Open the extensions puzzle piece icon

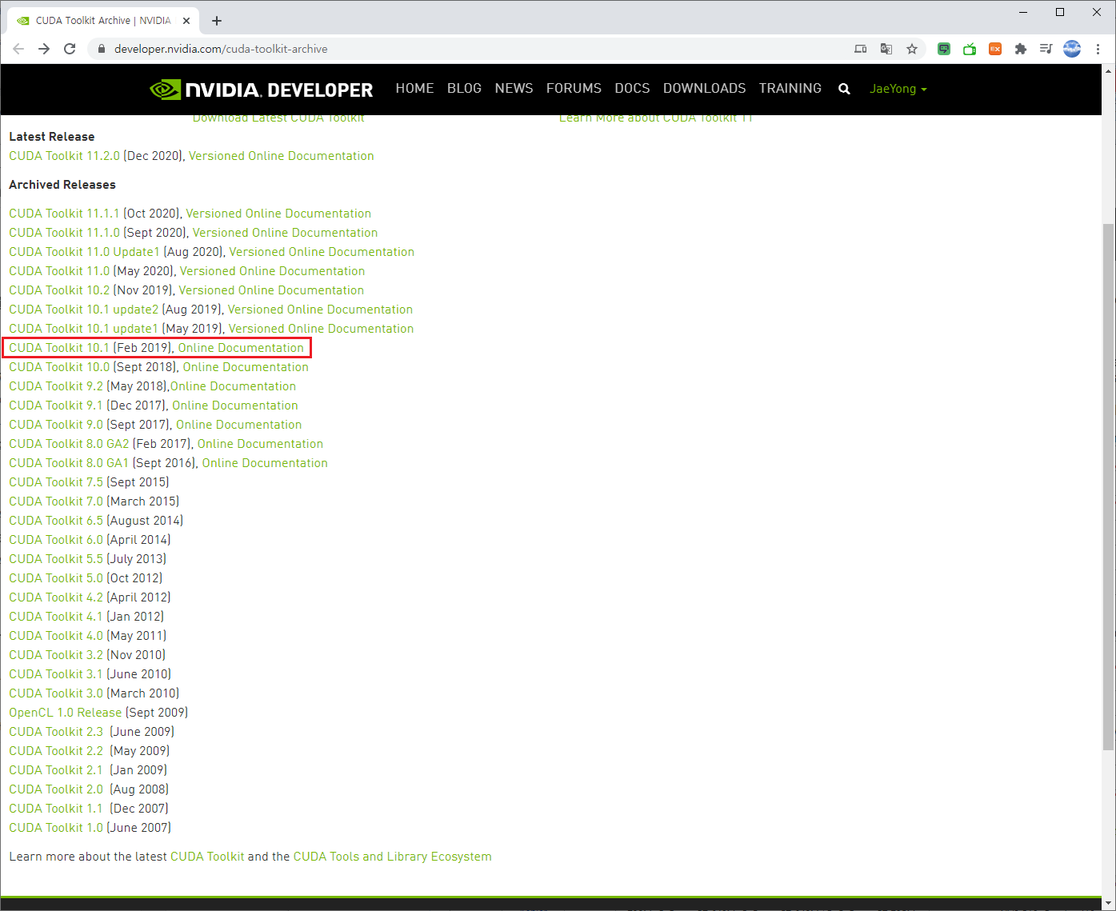[x=1021, y=49]
